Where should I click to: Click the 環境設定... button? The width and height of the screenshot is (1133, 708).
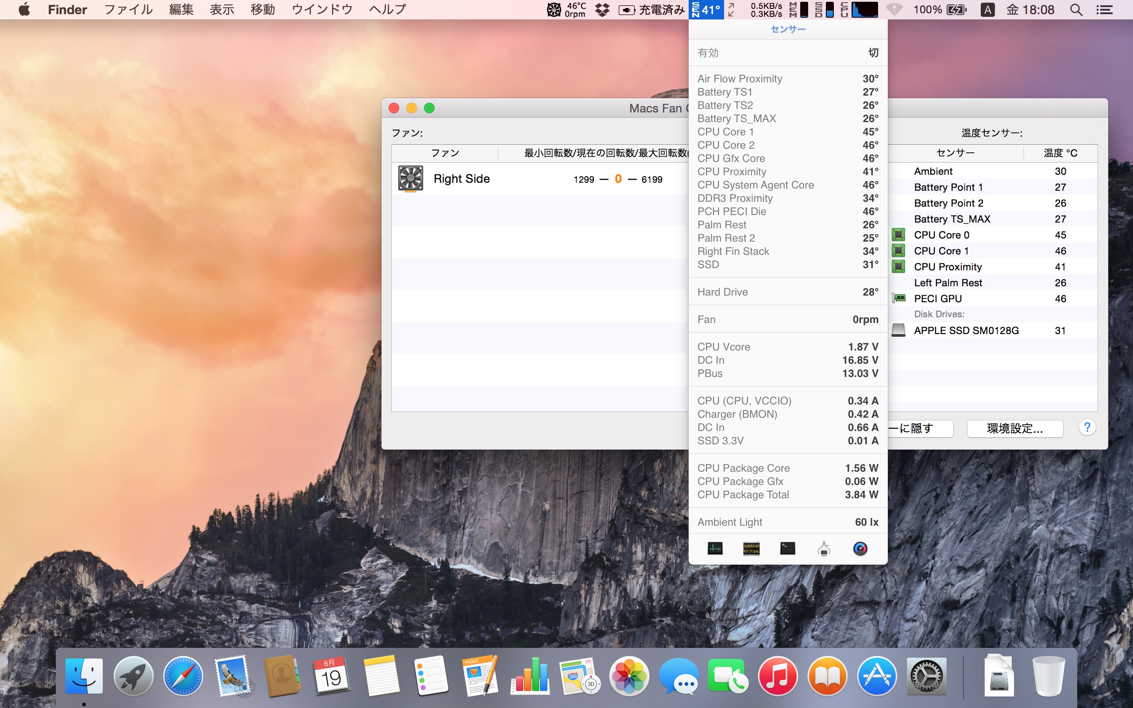[x=1014, y=428]
